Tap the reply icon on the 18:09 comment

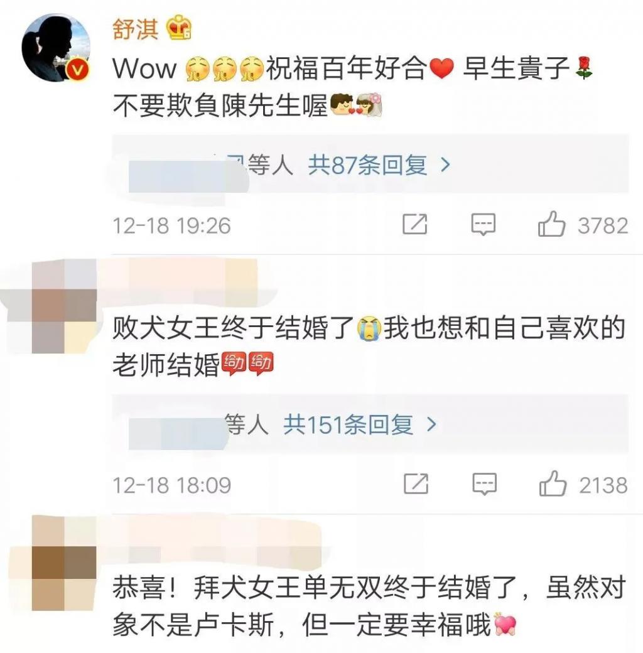coord(484,484)
